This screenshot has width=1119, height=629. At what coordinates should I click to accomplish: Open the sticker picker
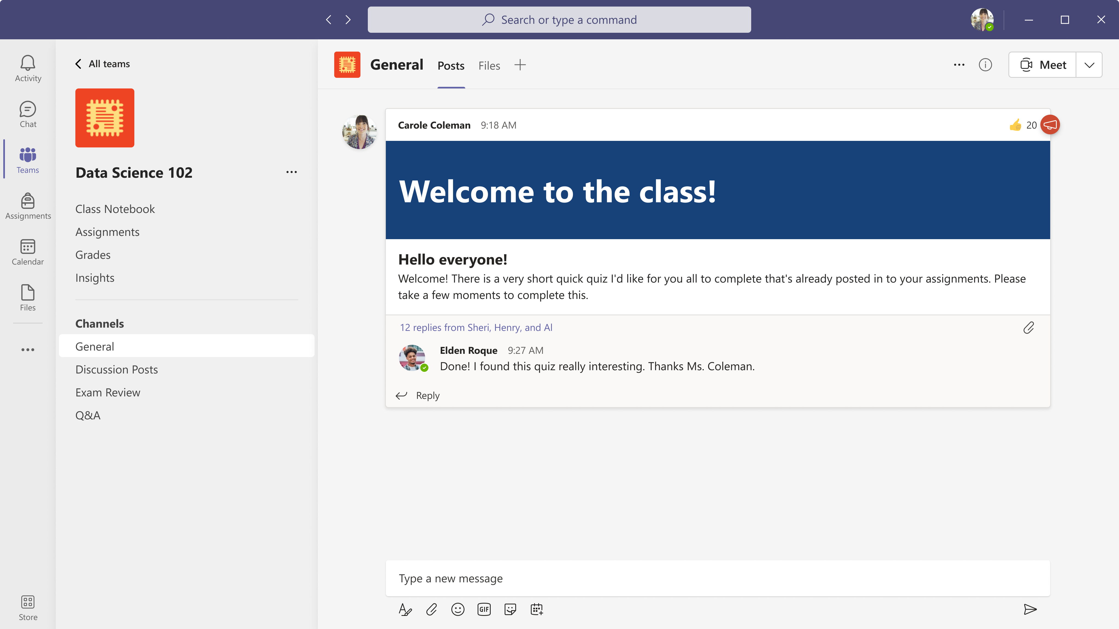click(x=510, y=609)
